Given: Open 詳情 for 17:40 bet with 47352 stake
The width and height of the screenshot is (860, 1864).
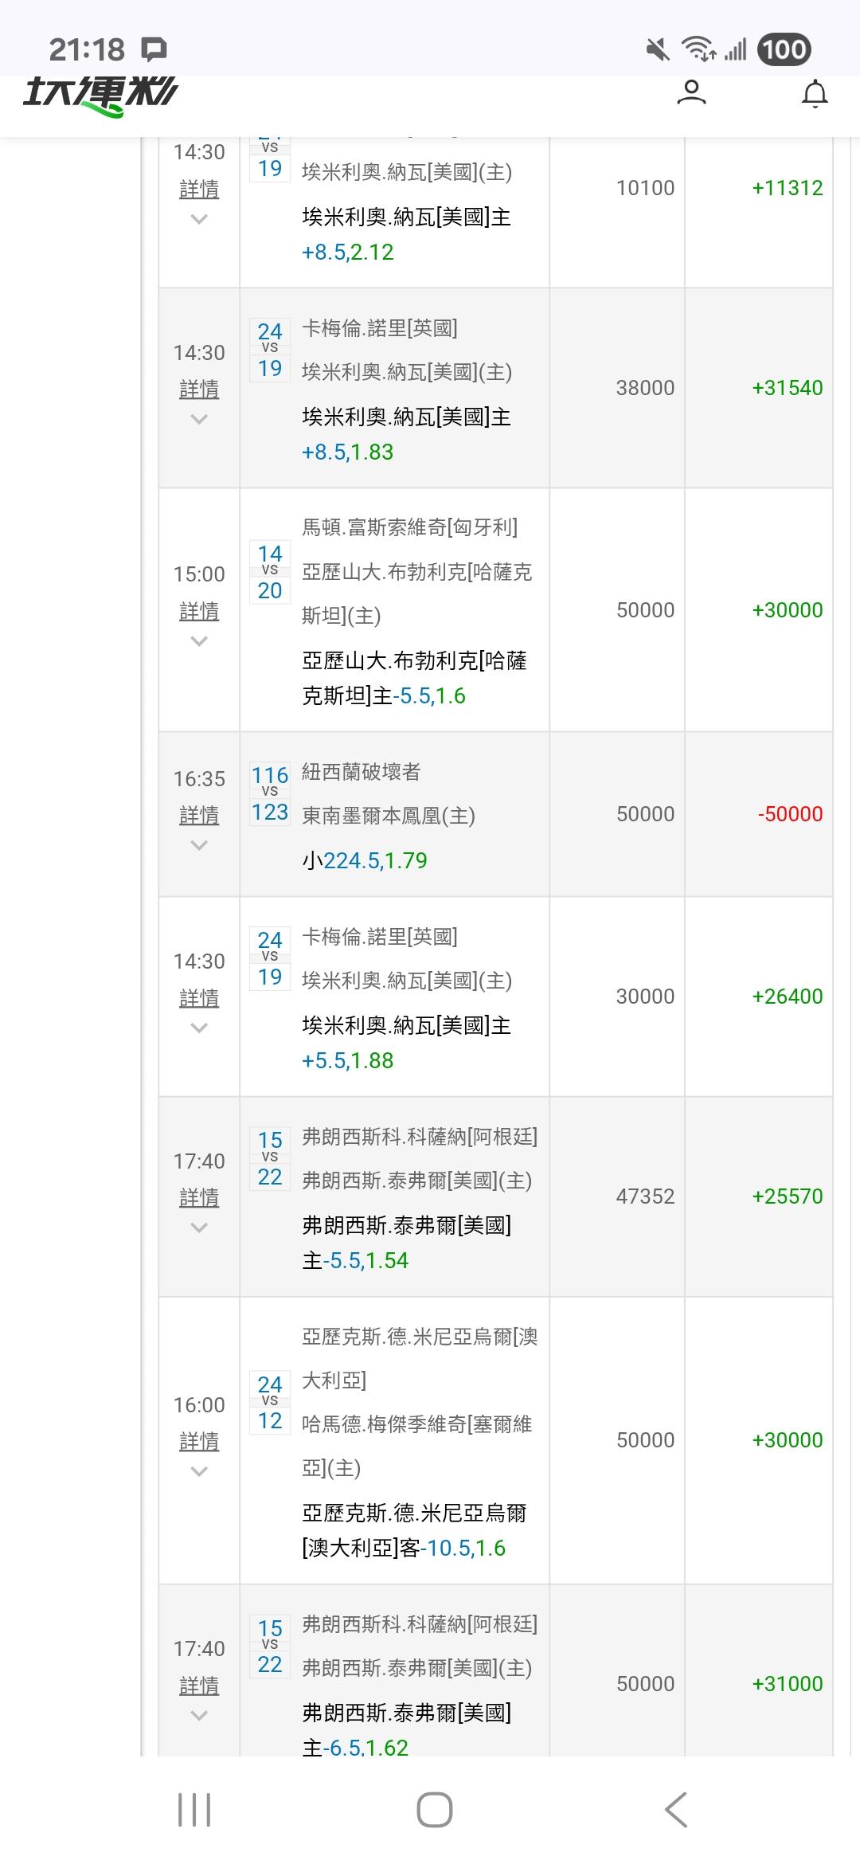Looking at the screenshot, I should [x=199, y=1197].
